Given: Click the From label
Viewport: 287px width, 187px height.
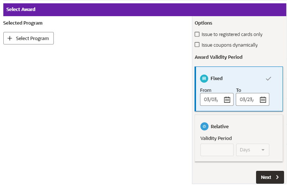Looking at the screenshot, I should (x=206, y=90).
